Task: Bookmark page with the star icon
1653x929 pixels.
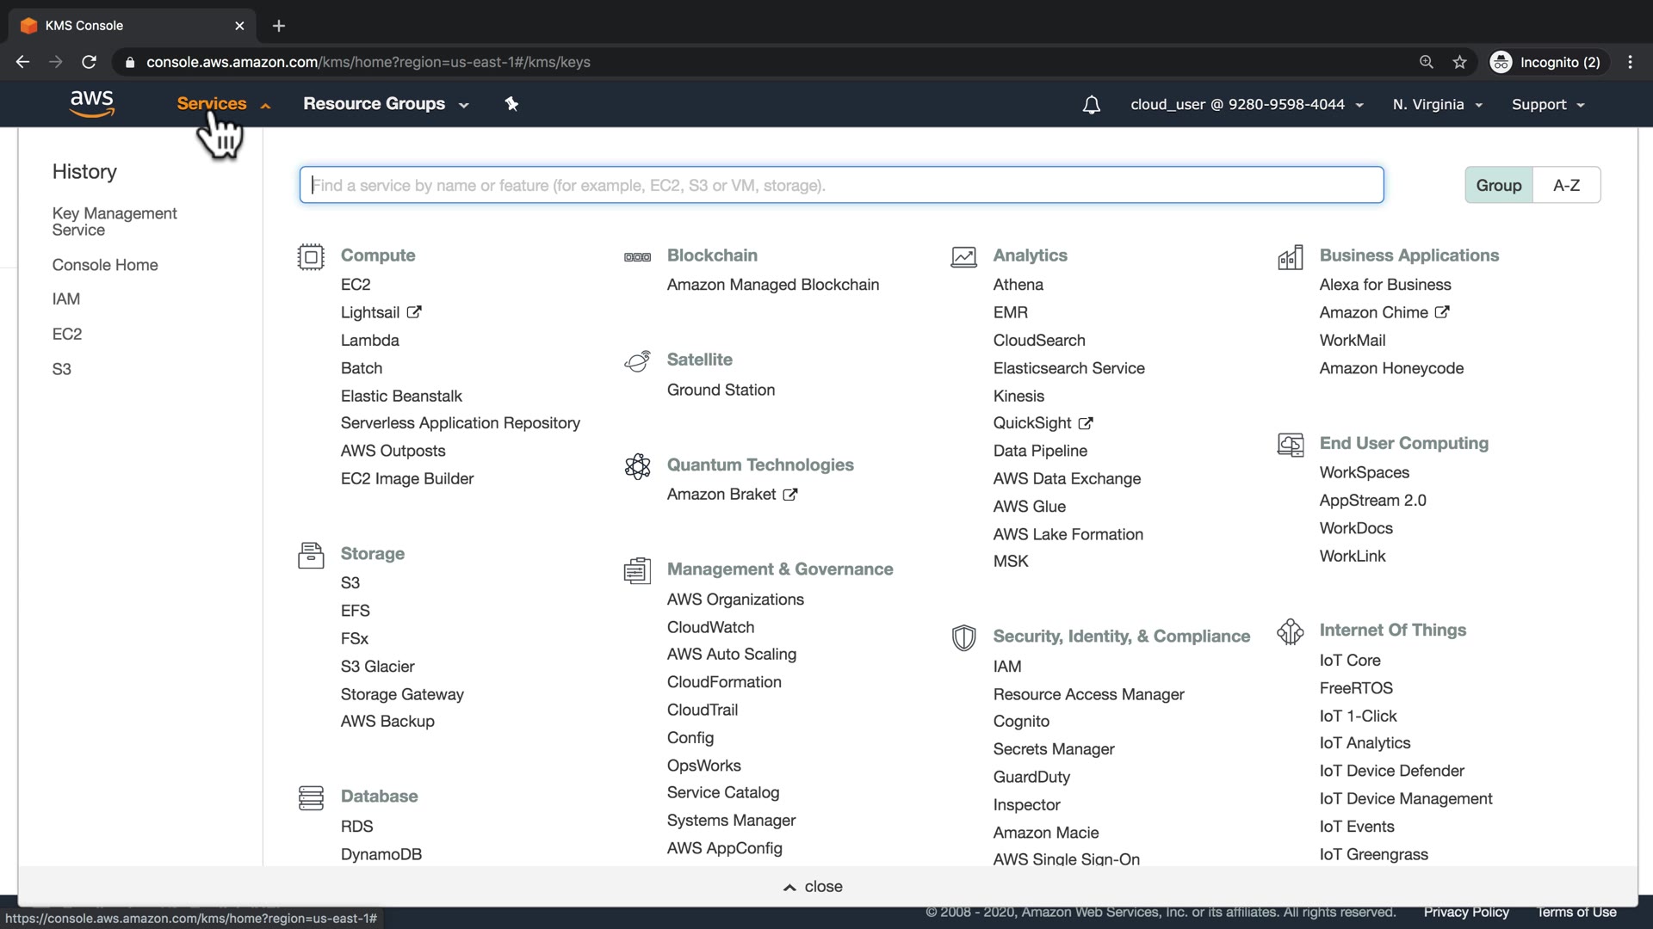Action: 1459,62
